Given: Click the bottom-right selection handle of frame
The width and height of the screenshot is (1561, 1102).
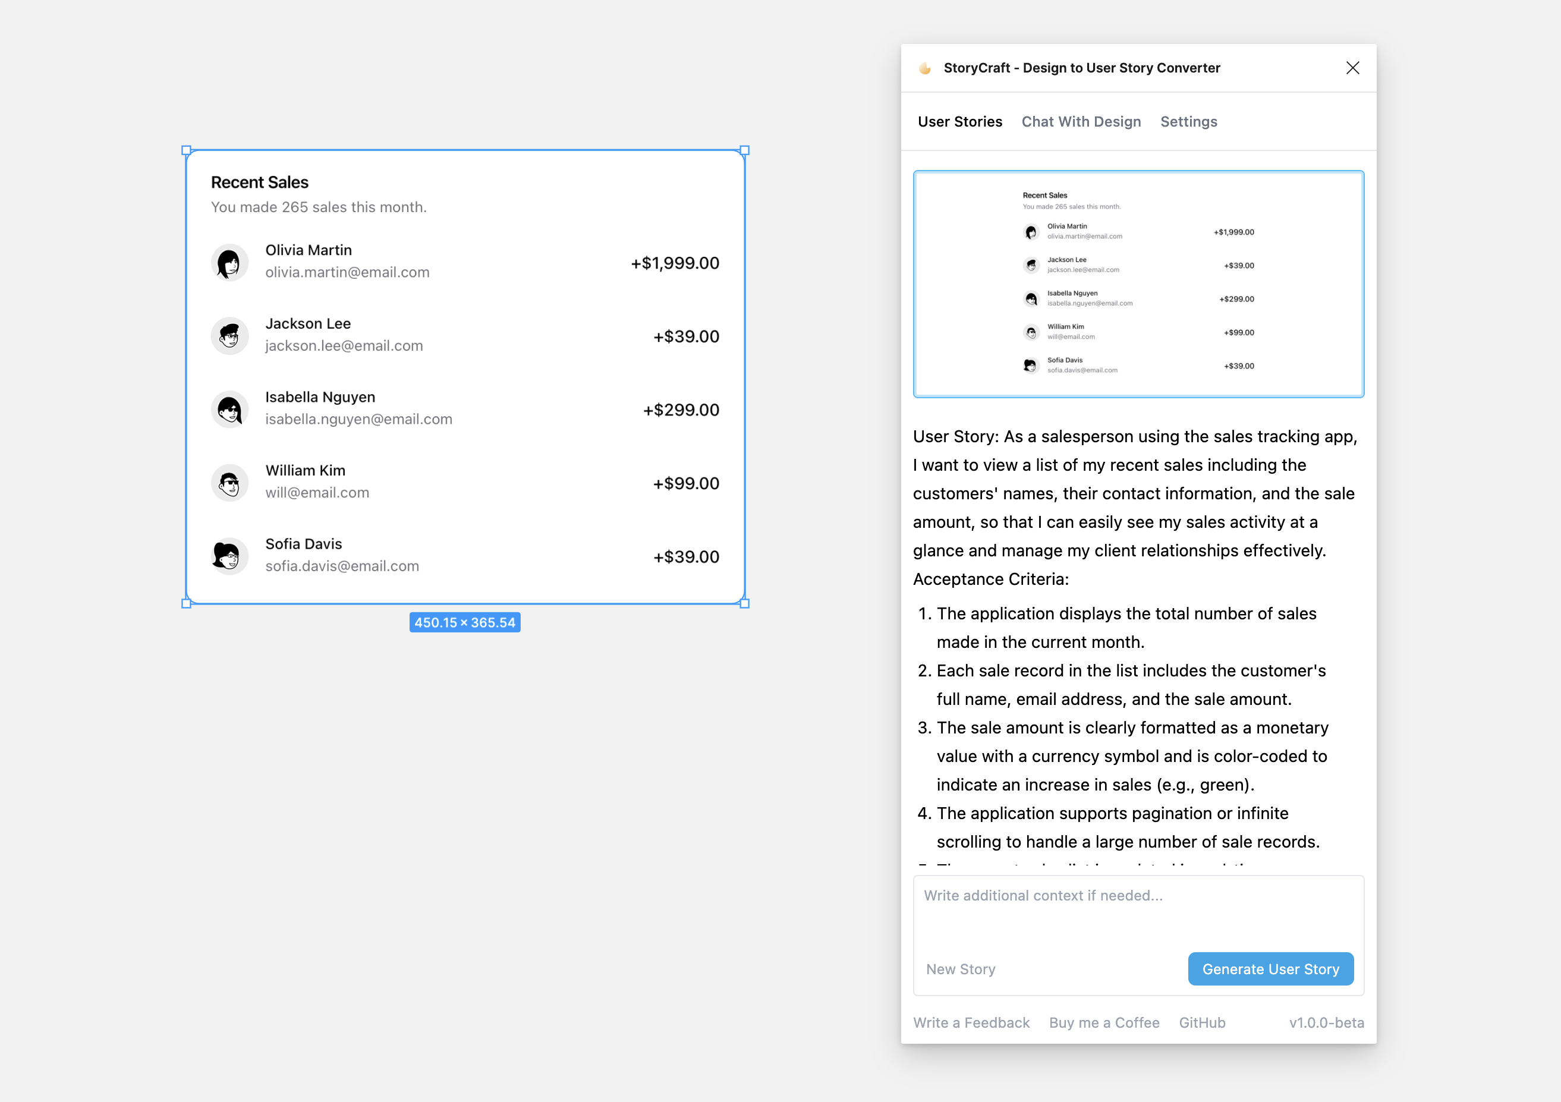Looking at the screenshot, I should point(744,603).
